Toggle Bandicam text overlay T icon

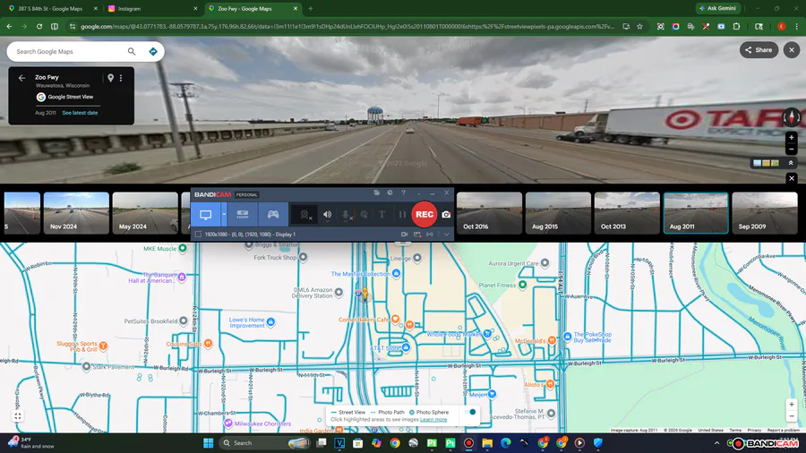click(382, 215)
